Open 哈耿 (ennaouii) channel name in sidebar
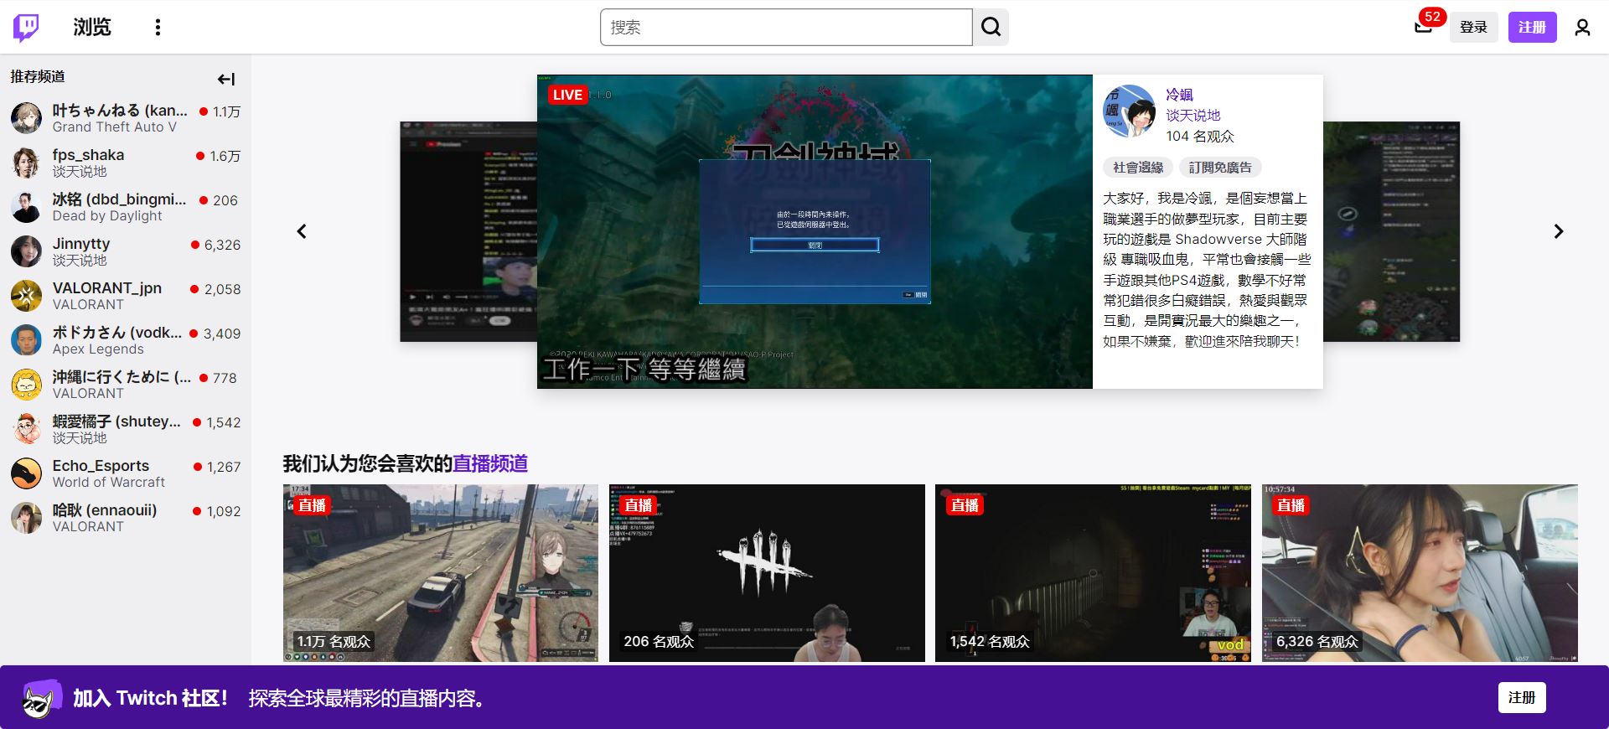The height and width of the screenshot is (729, 1609). [105, 510]
